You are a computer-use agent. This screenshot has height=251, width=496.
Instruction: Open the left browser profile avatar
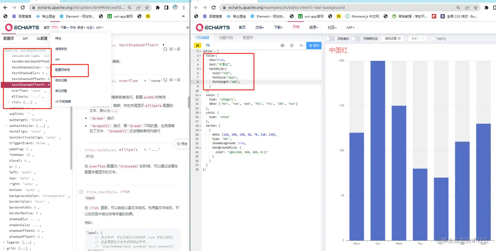click(175, 7)
